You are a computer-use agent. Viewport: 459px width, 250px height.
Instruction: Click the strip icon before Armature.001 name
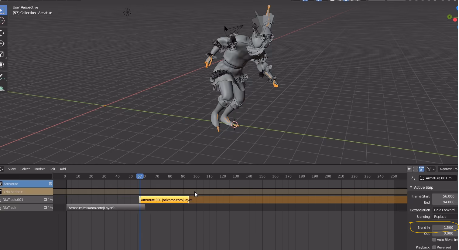(x=422, y=178)
